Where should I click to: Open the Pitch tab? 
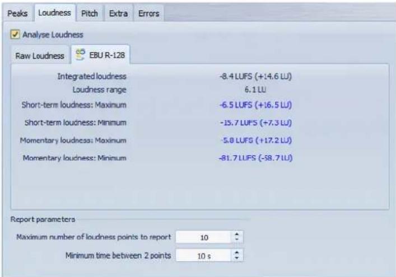(90, 13)
